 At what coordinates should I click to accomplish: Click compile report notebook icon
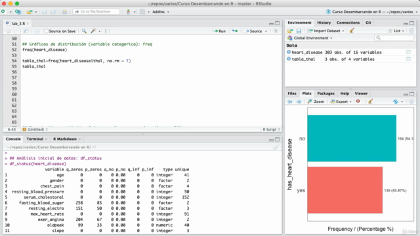pos(107,31)
